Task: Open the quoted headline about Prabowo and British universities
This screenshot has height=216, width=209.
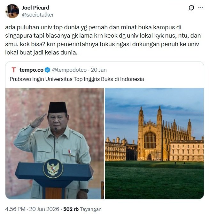Action: pos(77,79)
